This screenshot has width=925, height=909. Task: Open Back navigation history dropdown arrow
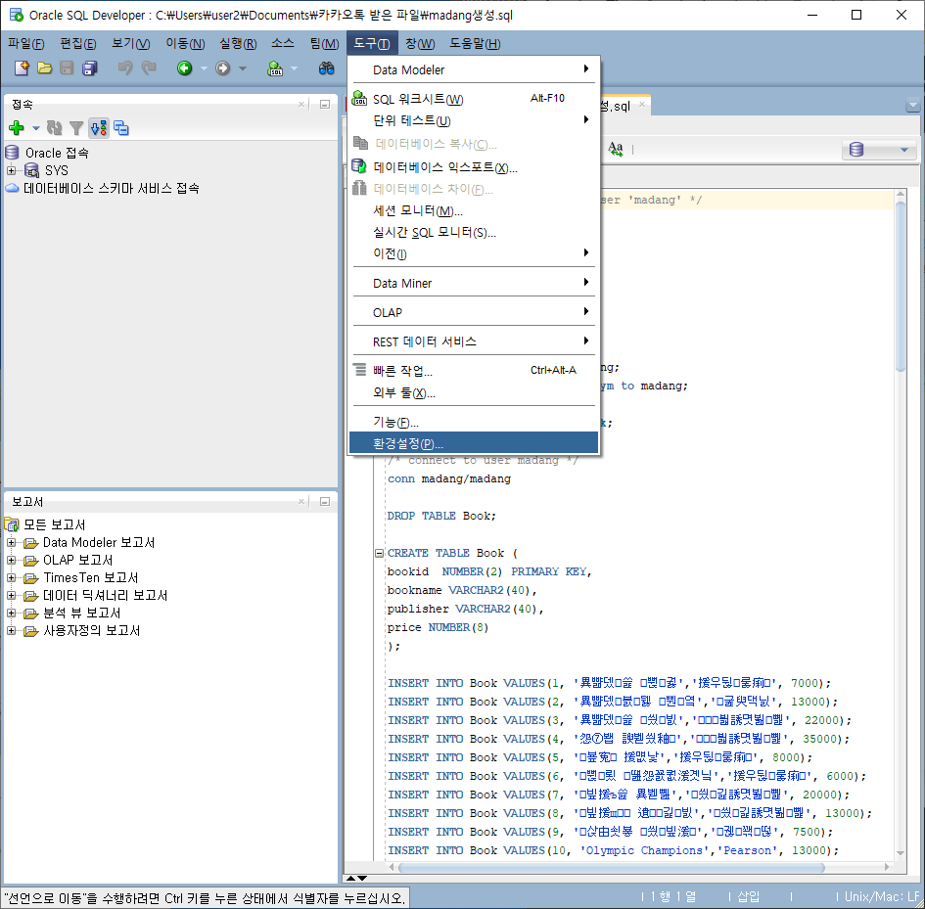(205, 68)
